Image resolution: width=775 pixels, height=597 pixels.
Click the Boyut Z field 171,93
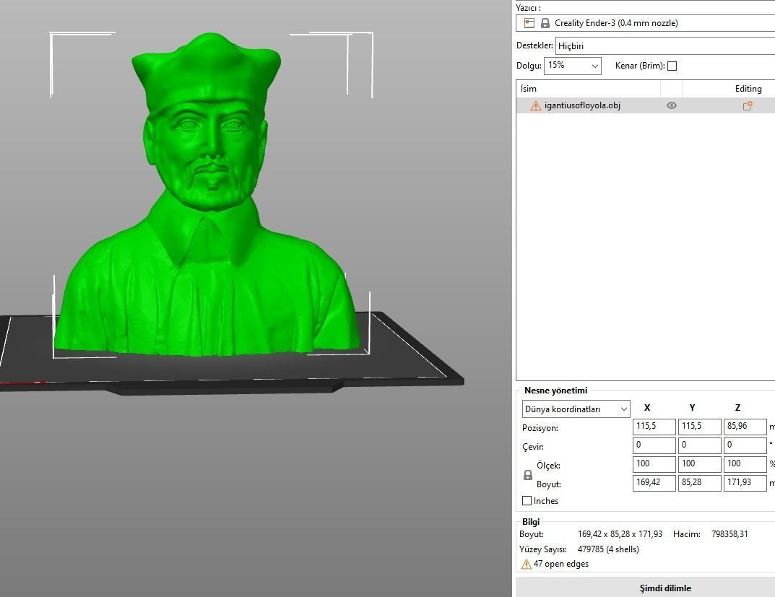pyautogui.click(x=745, y=482)
